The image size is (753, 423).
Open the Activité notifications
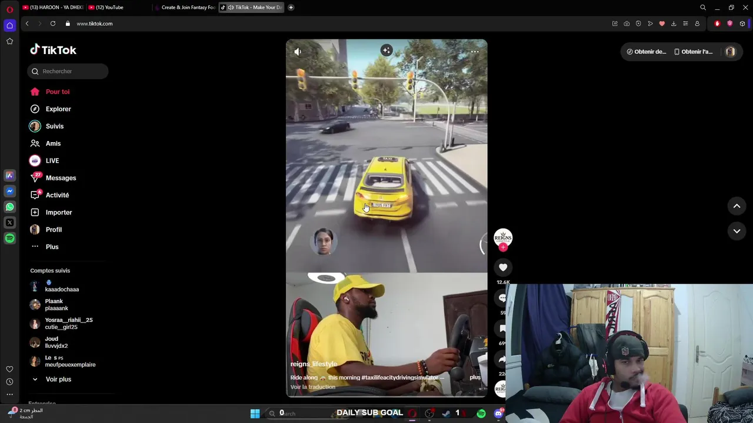tap(57, 195)
